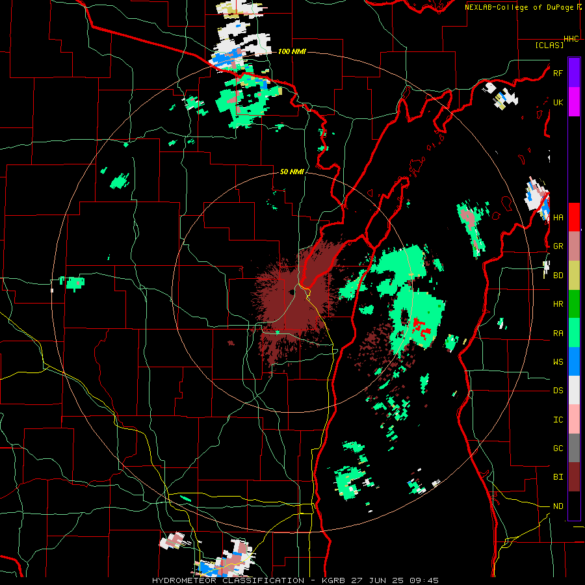Click the '100 NMI' range ring label

click(x=292, y=51)
